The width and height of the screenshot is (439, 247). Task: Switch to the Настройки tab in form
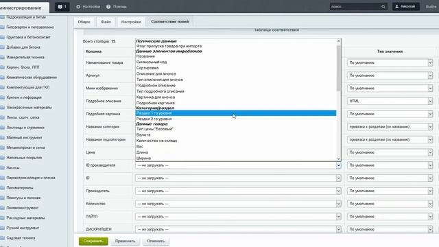pos(131,22)
